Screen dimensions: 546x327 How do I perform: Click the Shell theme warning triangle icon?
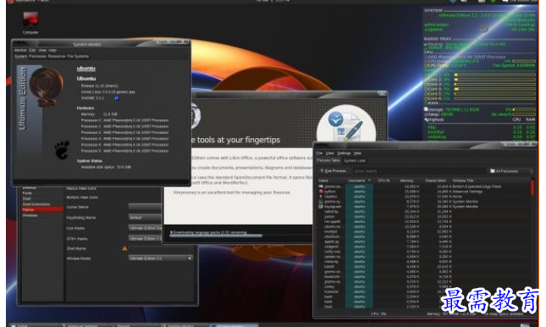(x=124, y=248)
